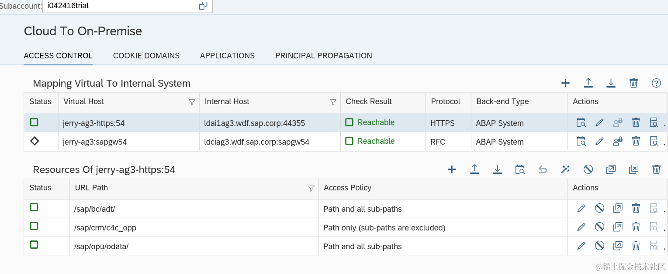Open the Virtual Host column filter
The image size is (668, 274).
pyautogui.click(x=192, y=102)
